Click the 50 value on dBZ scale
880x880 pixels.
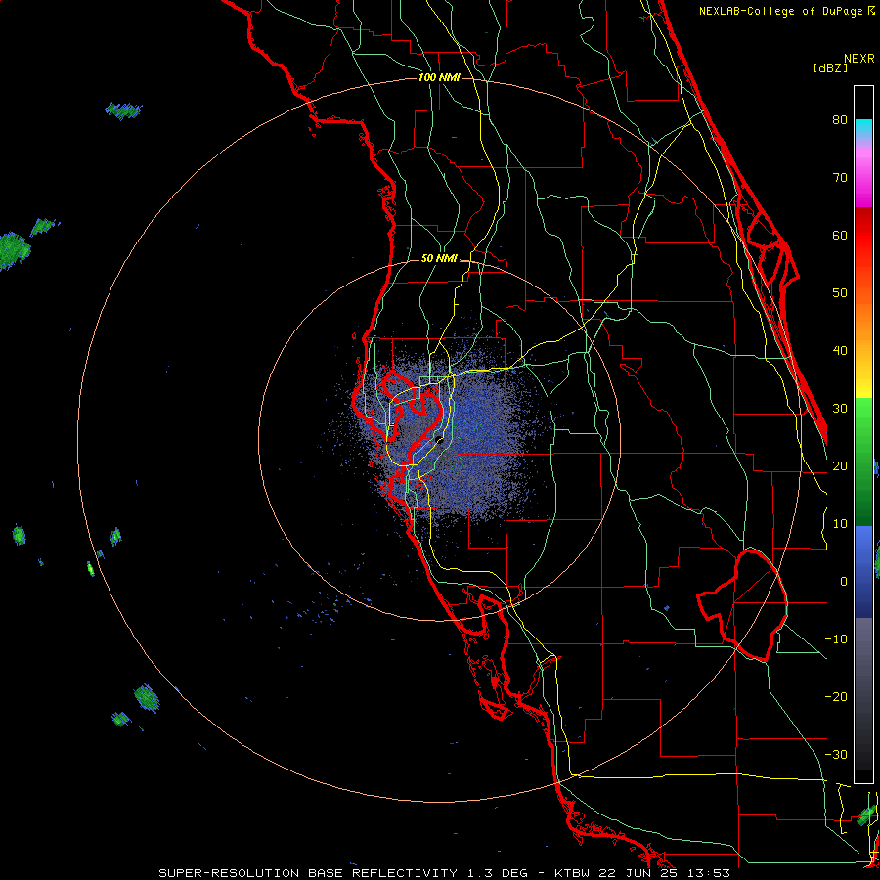840,293
